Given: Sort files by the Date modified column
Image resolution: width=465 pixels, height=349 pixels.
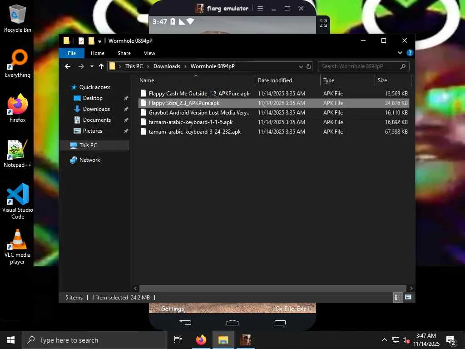Looking at the screenshot, I should coord(287,80).
